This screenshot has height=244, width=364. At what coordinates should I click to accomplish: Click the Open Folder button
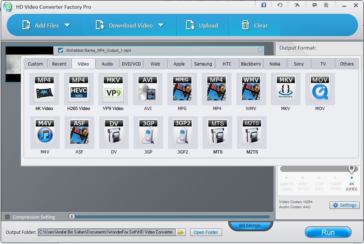[x=206, y=232]
